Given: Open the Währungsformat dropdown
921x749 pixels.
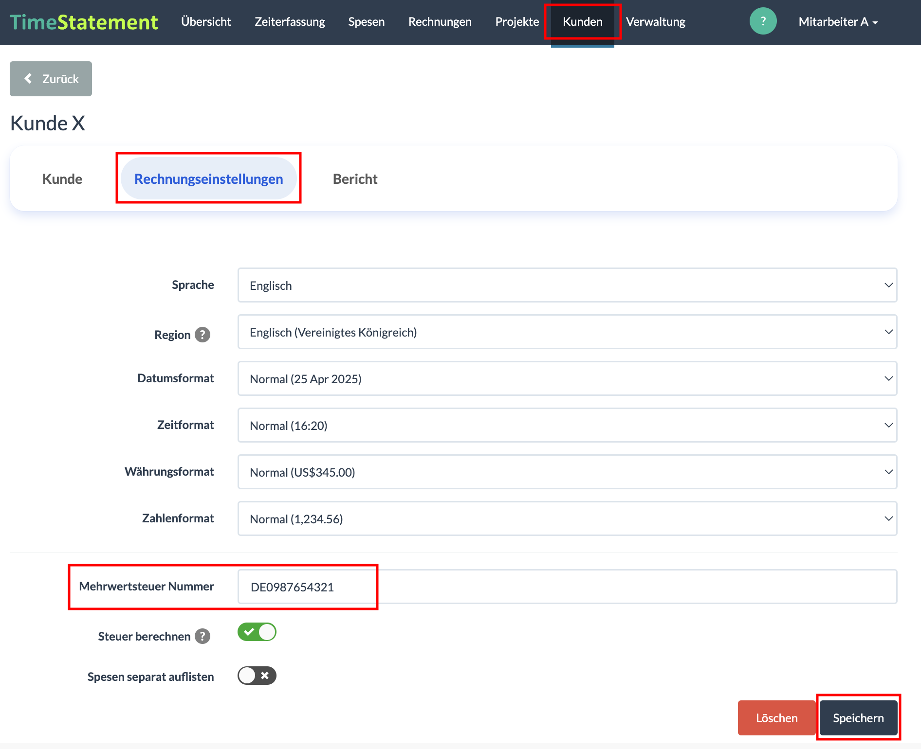Looking at the screenshot, I should (567, 472).
